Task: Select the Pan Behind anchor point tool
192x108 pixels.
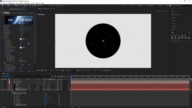Action: click(19, 6)
